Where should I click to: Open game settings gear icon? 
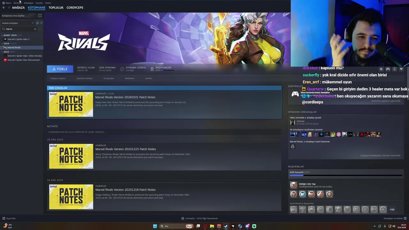381,69
